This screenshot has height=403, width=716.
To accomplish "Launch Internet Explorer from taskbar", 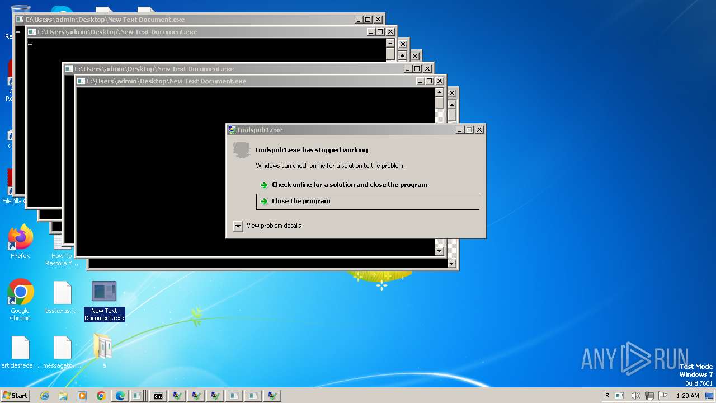I will click(x=45, y=396).
